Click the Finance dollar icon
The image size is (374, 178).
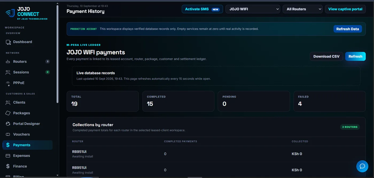click(x=8, y=166)
